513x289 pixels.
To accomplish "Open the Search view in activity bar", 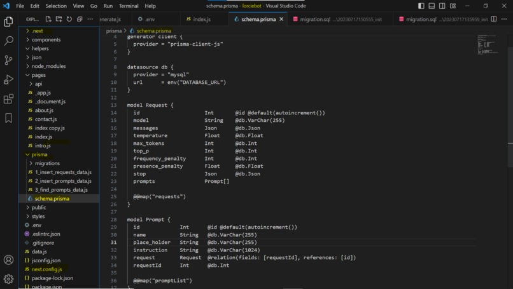I will click(8, 41).
